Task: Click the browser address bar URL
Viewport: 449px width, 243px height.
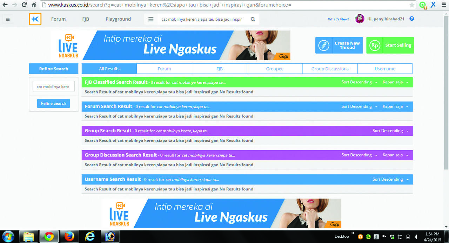Action: click(228, 5)
